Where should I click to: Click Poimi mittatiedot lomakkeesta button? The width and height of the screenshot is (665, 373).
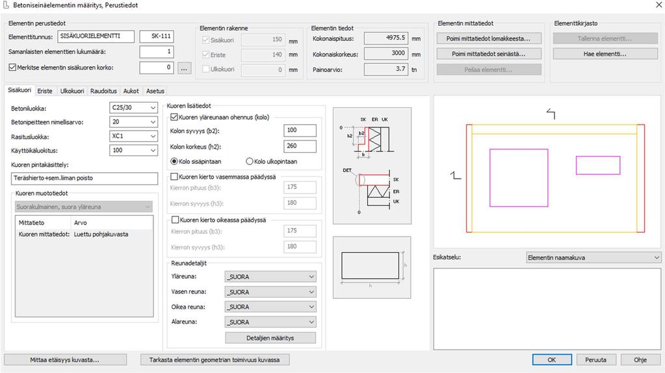click(489, 38)
